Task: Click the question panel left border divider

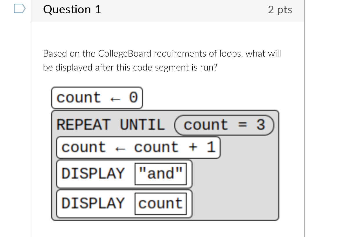Action: point(31,116)
